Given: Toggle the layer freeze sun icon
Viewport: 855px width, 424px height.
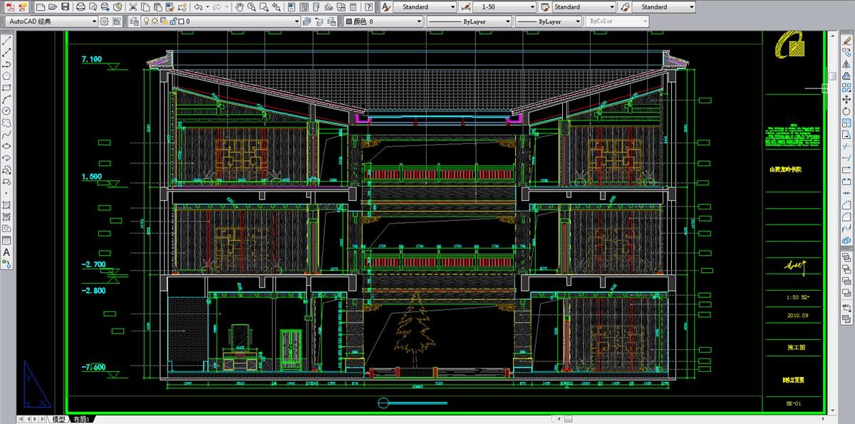Looking at the screenshot, I should [x=155, y=21].
